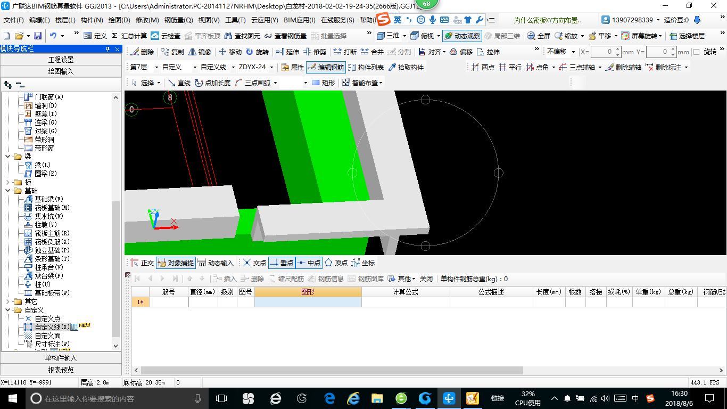Click the New file icon
This screenshot has width=727, height=409.
click(x=7, y=36)
